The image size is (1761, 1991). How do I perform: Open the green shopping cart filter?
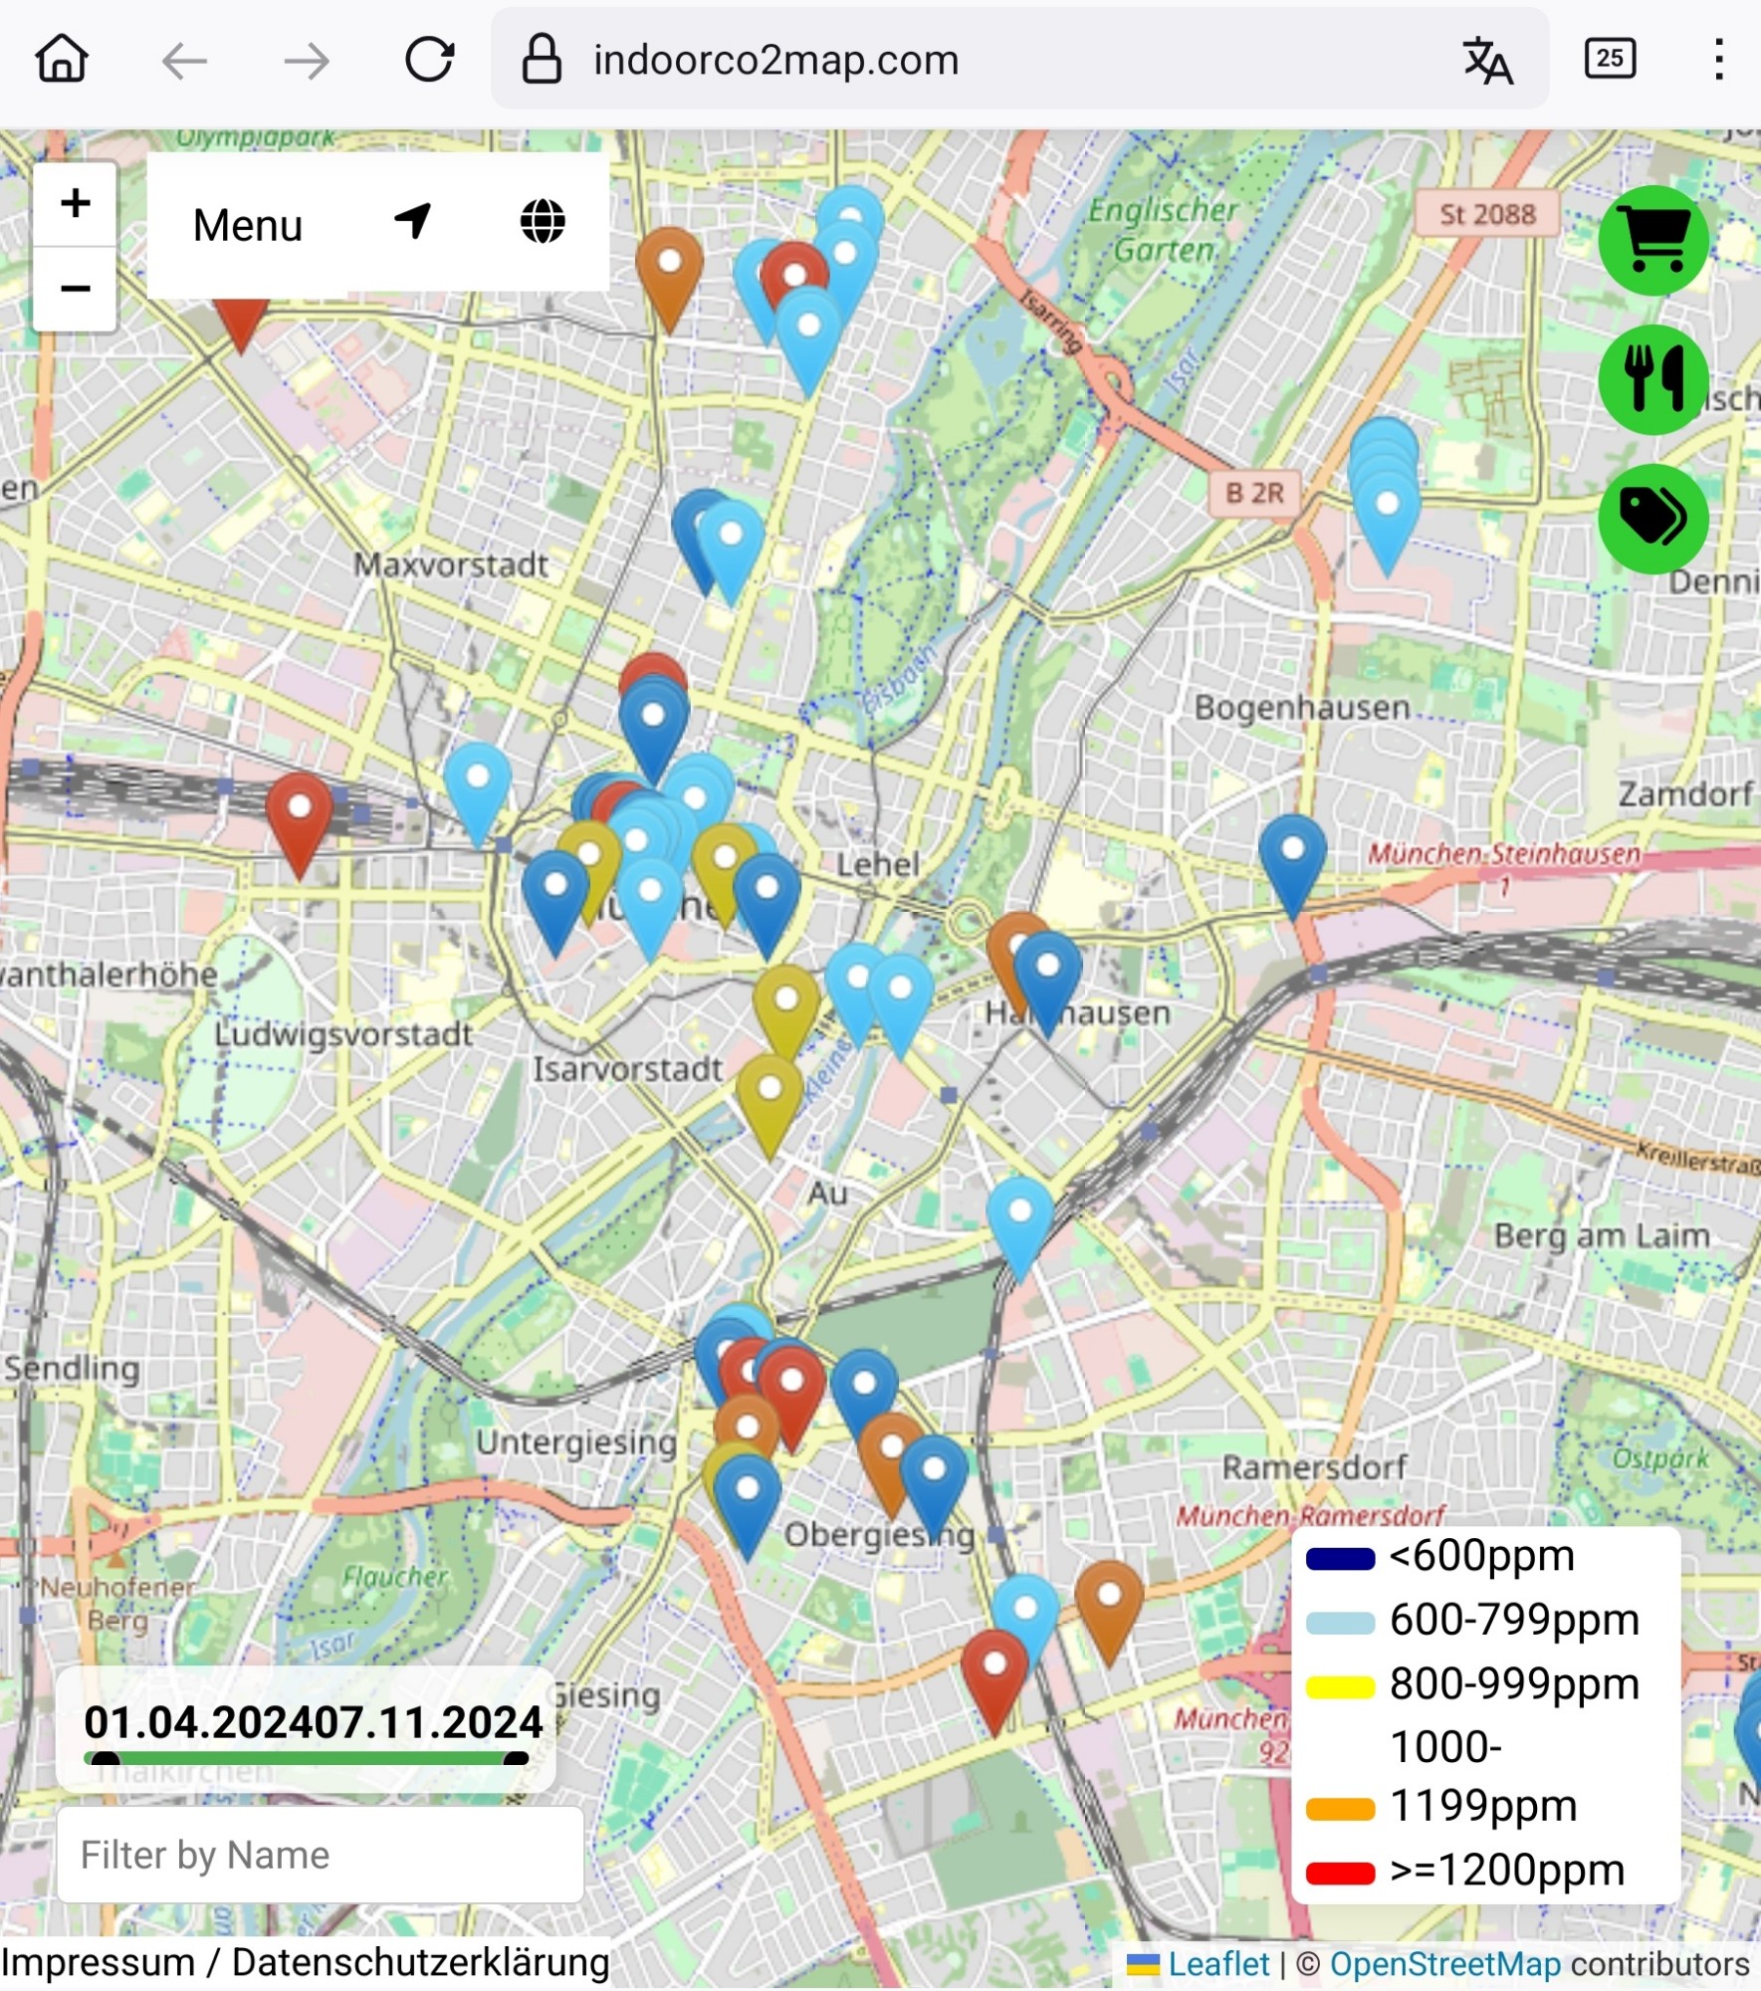point(1652,241)
